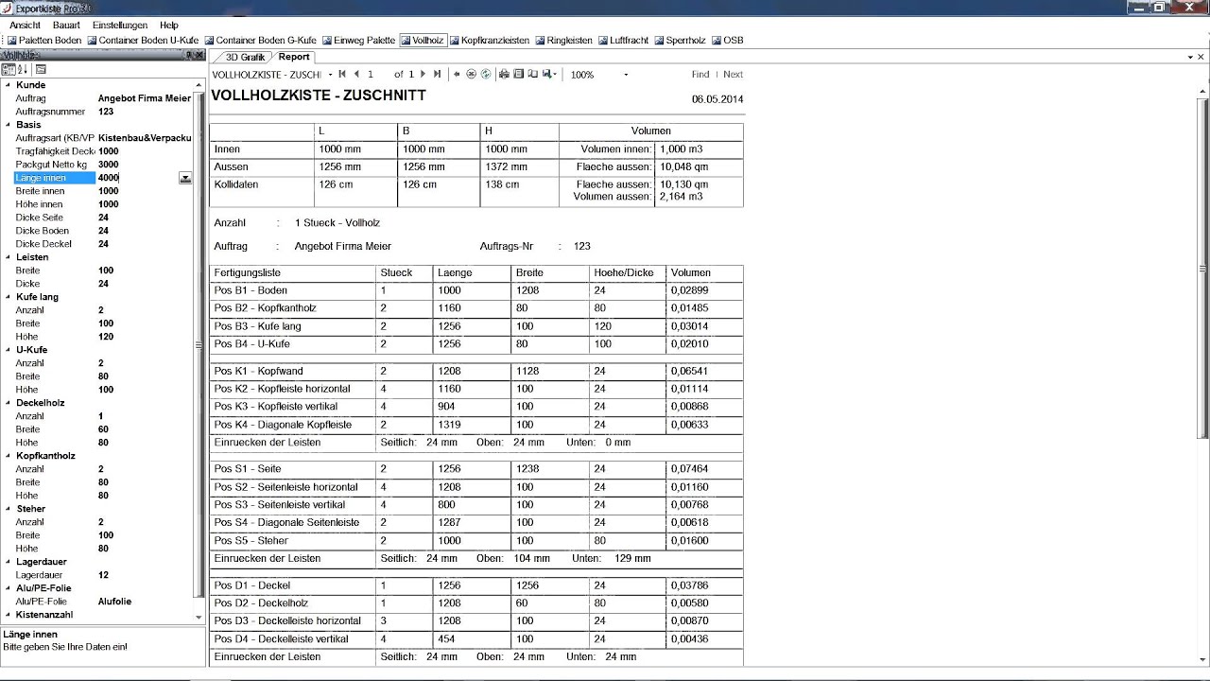Show properties in categorized view
Viewport: 1210px width, 681px height.
(9, 69)
